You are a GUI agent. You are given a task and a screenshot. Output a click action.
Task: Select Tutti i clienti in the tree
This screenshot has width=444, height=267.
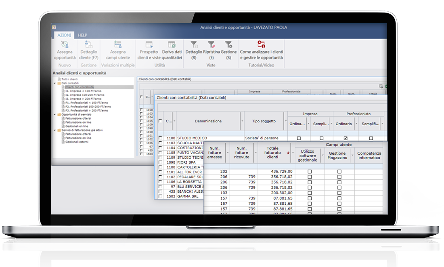click(x=69, y=79)
